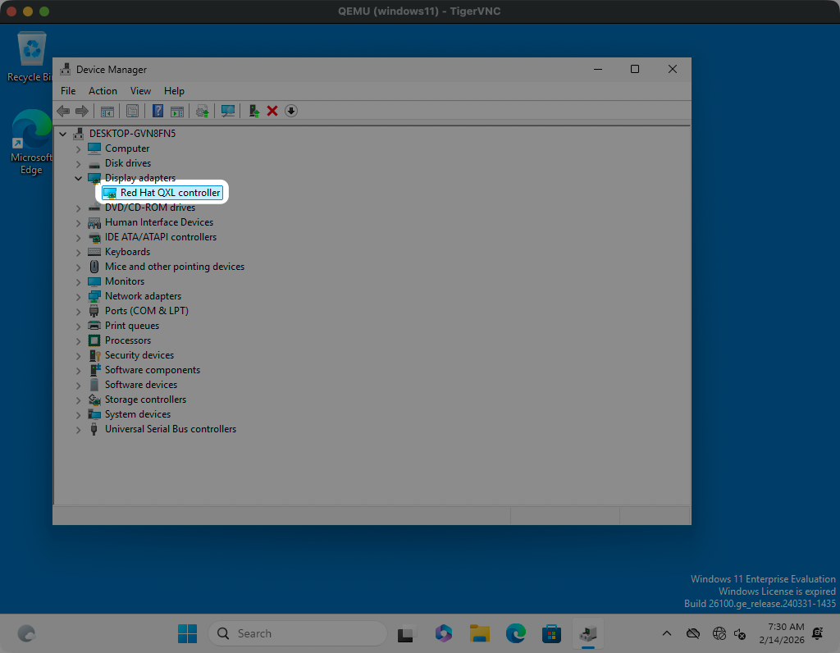Expand the Network adapters category

(79, 296)
